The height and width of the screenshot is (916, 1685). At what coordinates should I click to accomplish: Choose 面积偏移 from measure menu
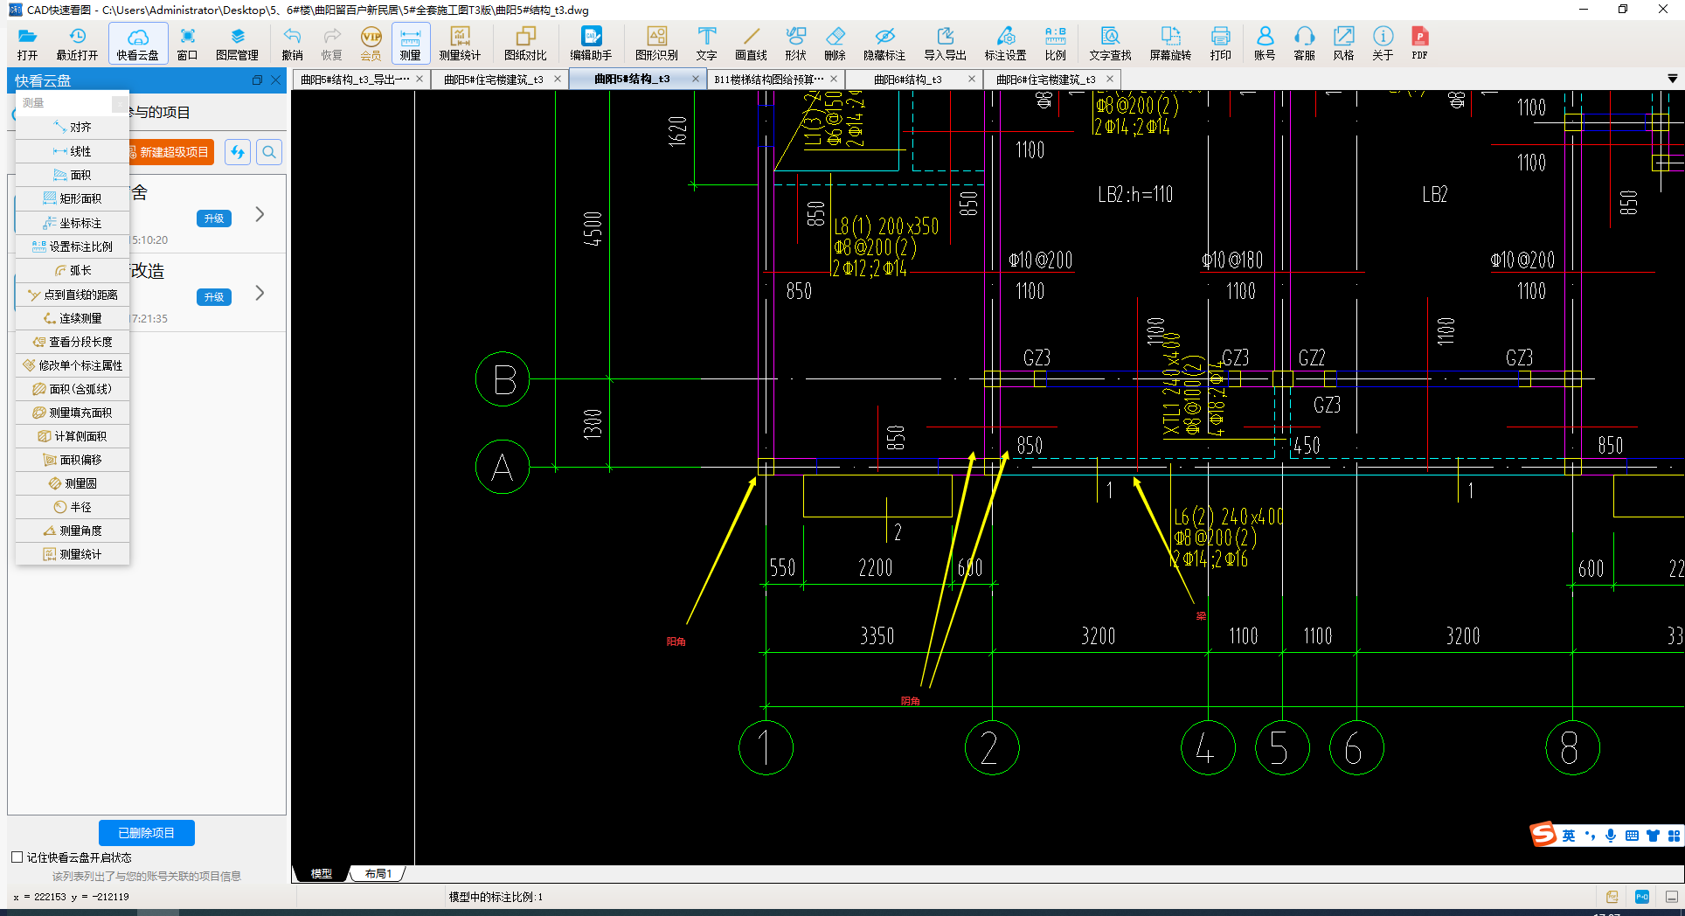[73, 460]
